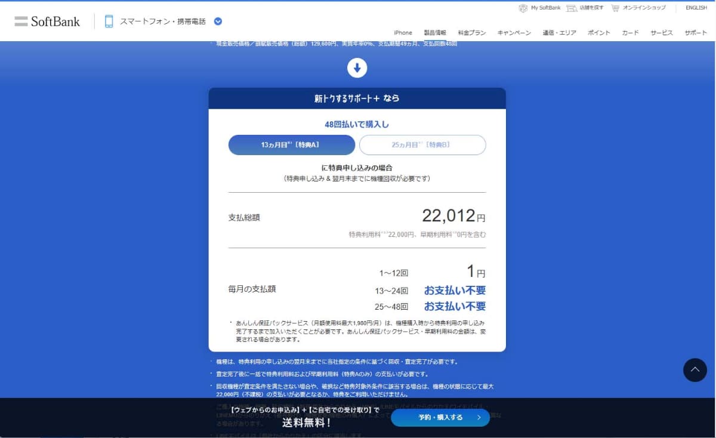Click the 48回払いで購入し heading
This screenshot has height=438, width=716.
[x=357, y=125]
